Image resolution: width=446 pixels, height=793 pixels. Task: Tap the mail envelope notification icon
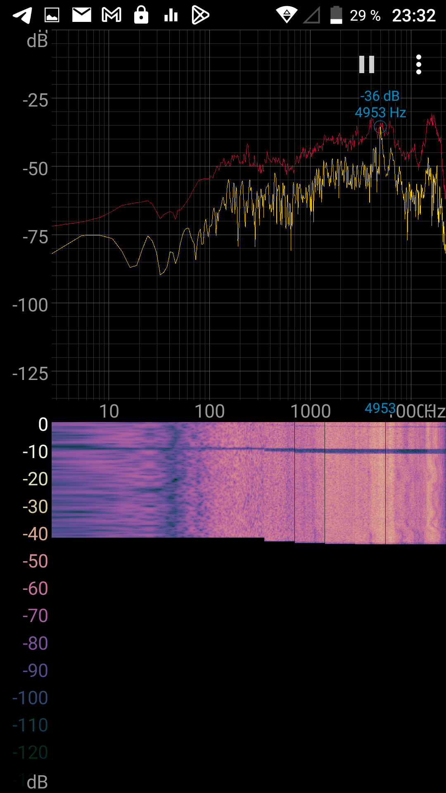(82, 15)
